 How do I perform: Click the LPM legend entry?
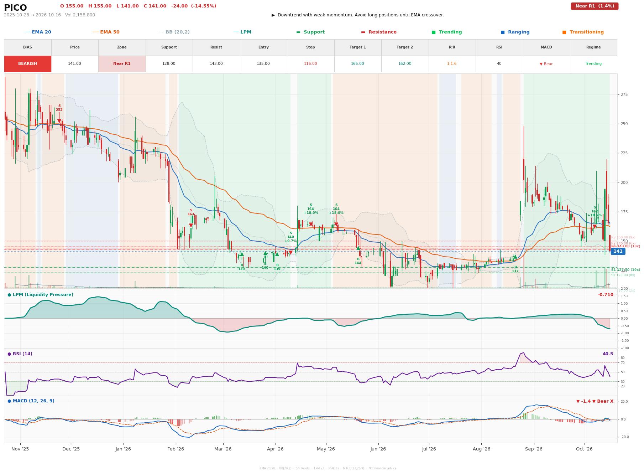[242, 32]
